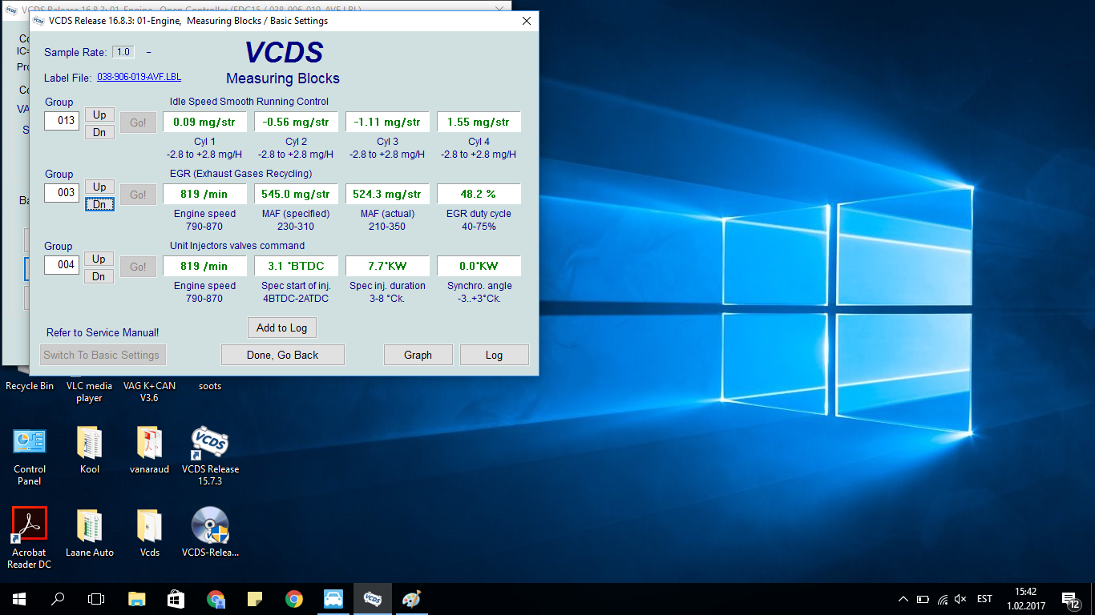
Task: Increase Group 013 with Up button
Action: pos(99,115)
